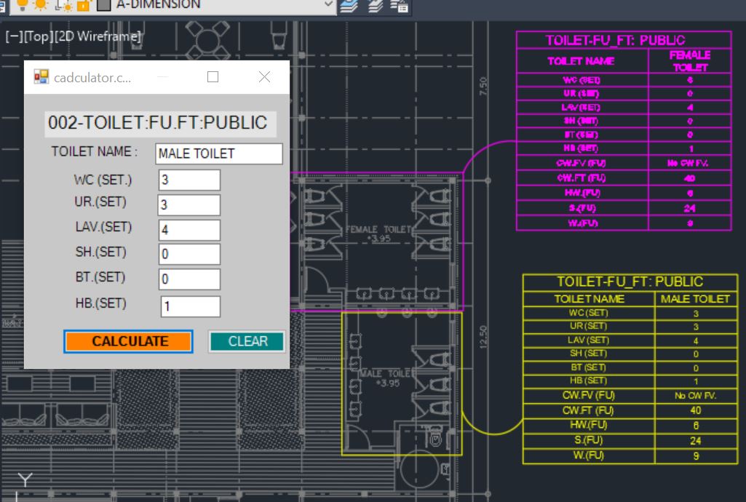The image size is (746, 502).
Task: Toggle the layer on/off lightbulb icon
Action: pyautogui.click(x=22, y=4)
